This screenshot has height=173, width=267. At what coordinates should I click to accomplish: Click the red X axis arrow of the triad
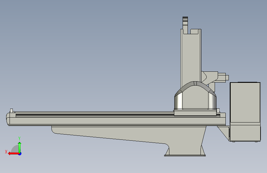(13, 154)
